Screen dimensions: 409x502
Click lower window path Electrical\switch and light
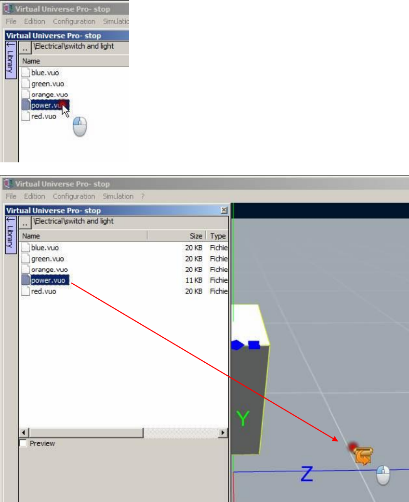(74, 221)
